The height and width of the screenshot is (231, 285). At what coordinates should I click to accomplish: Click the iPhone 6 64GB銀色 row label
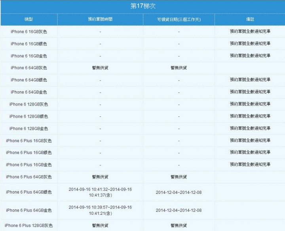[x=29, y=80]
